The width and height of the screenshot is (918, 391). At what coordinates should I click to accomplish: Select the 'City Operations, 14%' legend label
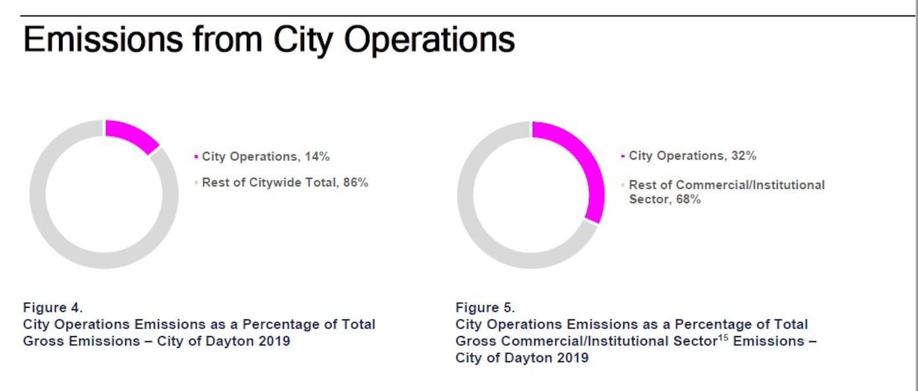point(265,157)
